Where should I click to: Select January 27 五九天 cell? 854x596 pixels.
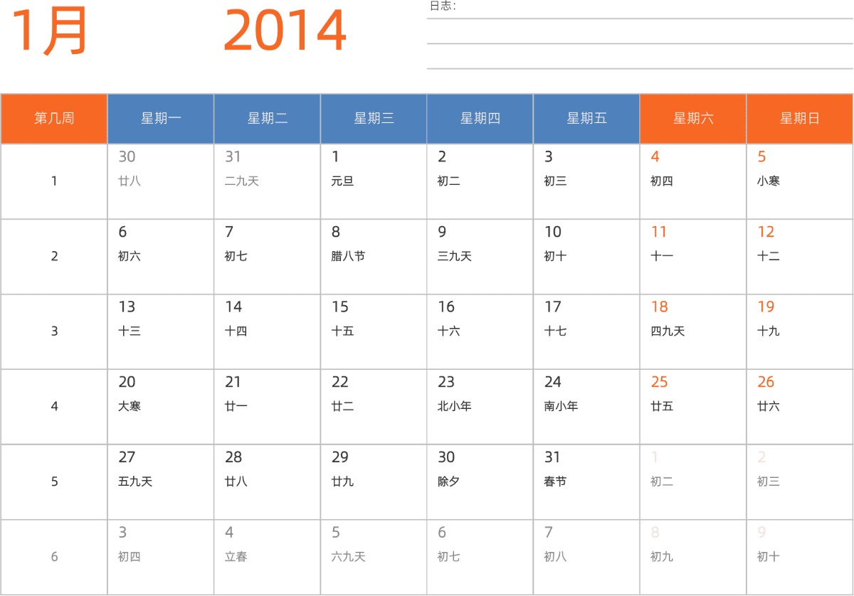pyautogui.click(x=161, y=482)
